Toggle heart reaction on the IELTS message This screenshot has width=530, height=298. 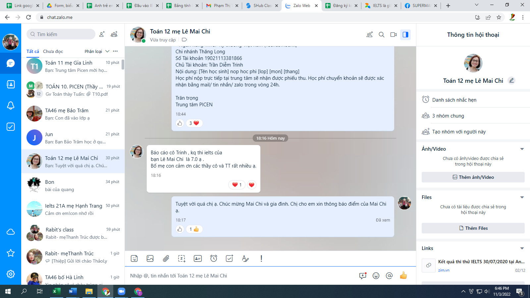coord(251,185)
